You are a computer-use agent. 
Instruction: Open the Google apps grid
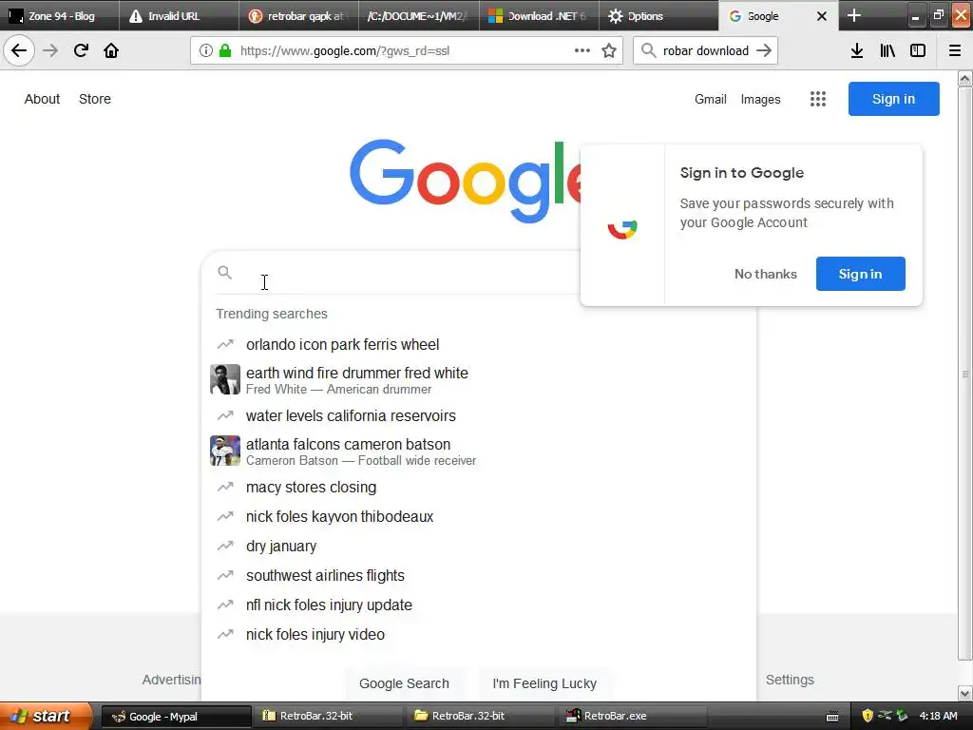818,99
